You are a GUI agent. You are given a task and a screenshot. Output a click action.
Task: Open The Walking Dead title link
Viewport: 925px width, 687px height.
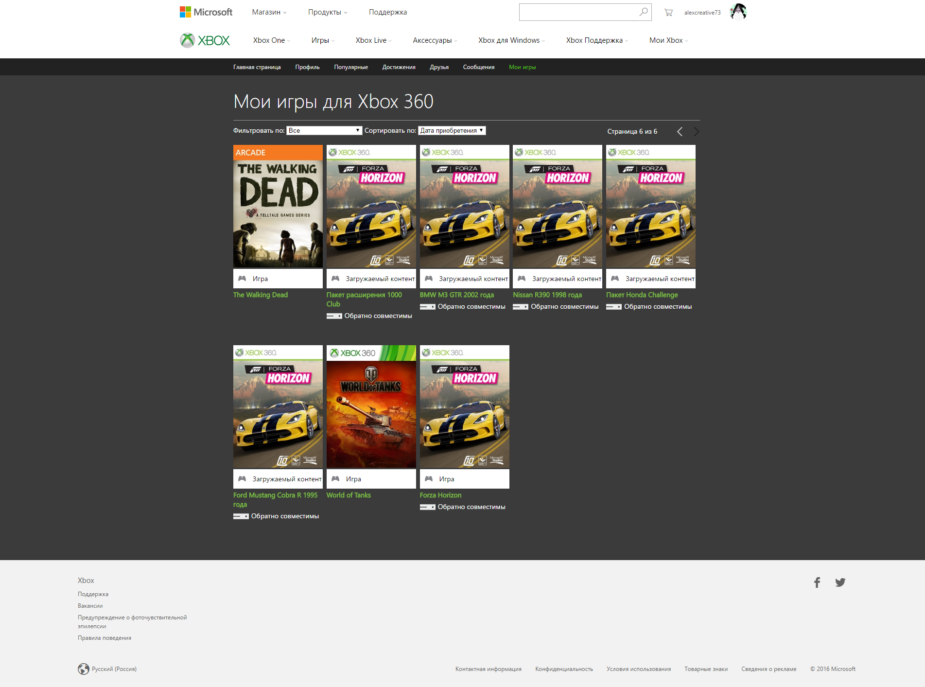[x=261, y=295]
